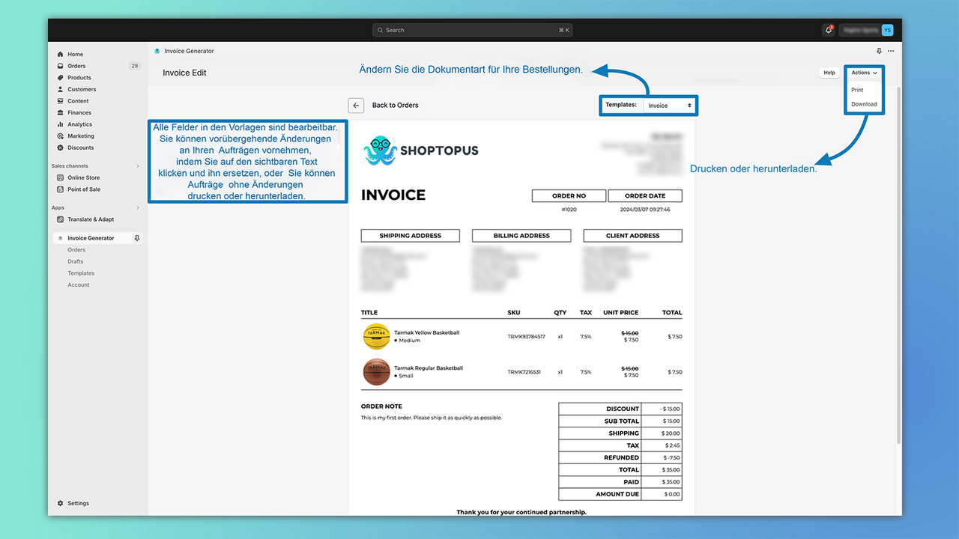Image resolution: width=959 pixels, height=539 pixels.
Task: Click the Search bar at top
Action: pyautogui.click(x=473, y=30)
